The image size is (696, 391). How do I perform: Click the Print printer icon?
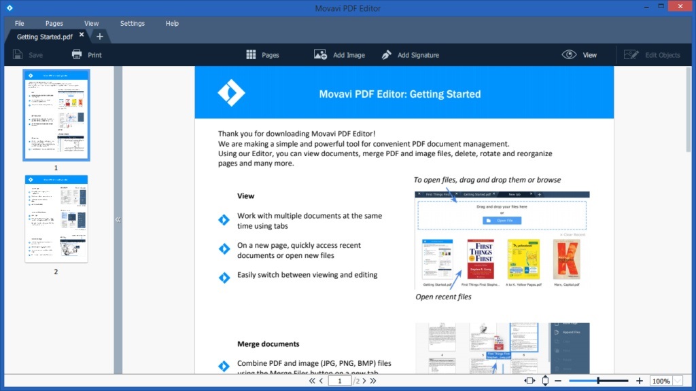(77, 54)
